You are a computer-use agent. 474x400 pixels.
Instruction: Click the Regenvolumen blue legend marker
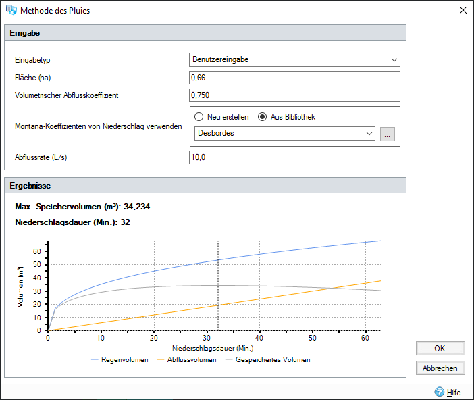[95, 359]
